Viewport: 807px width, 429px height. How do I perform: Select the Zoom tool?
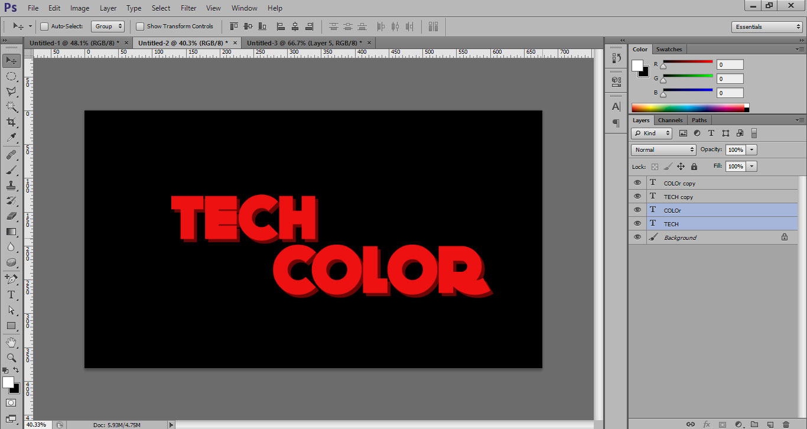click(12, 357)
